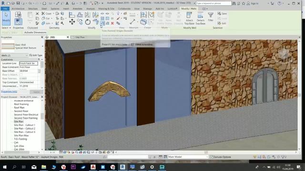Screen dimensions: 305x171
Task: Open the Join tool dropdown arrow
Action: coord(52,23)
